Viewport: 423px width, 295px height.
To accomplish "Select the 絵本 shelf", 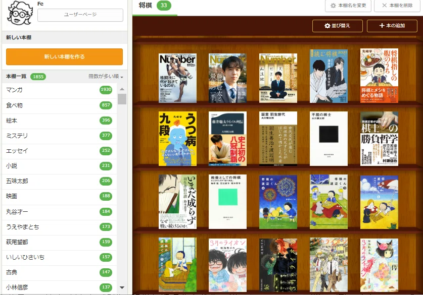I will (x=59, y=121).
